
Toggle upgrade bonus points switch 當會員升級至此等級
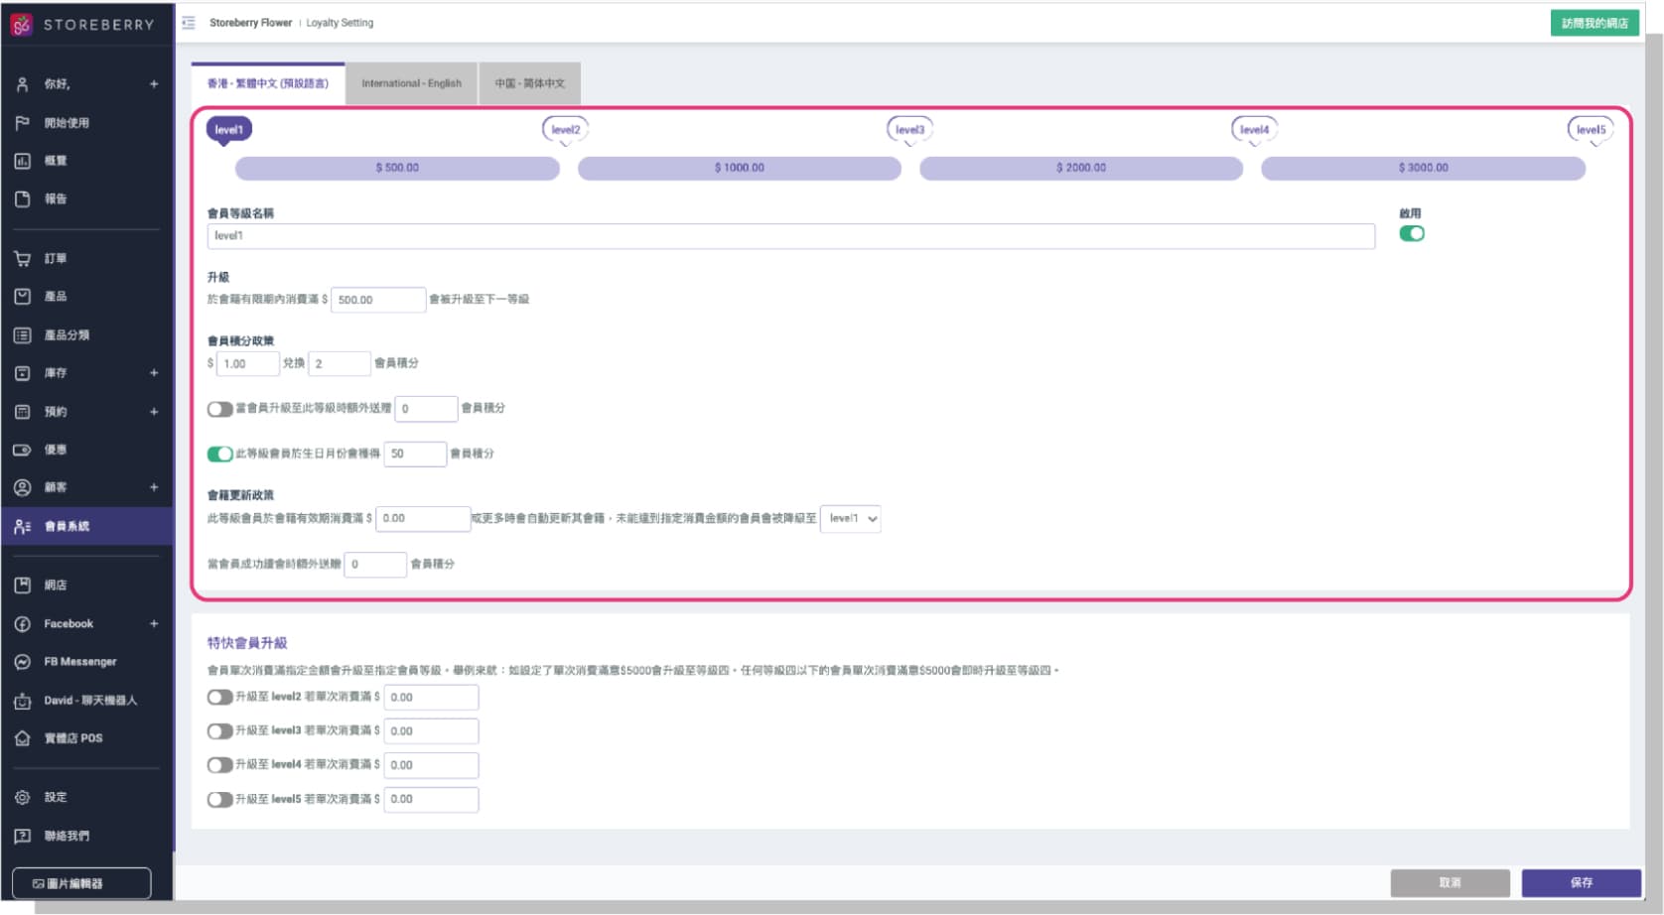219,409
